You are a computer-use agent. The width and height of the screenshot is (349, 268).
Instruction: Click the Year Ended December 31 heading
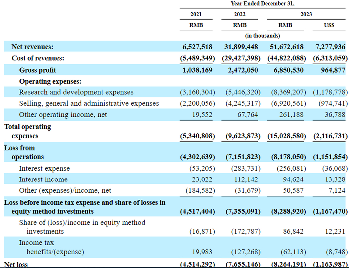tap(262, 4)
